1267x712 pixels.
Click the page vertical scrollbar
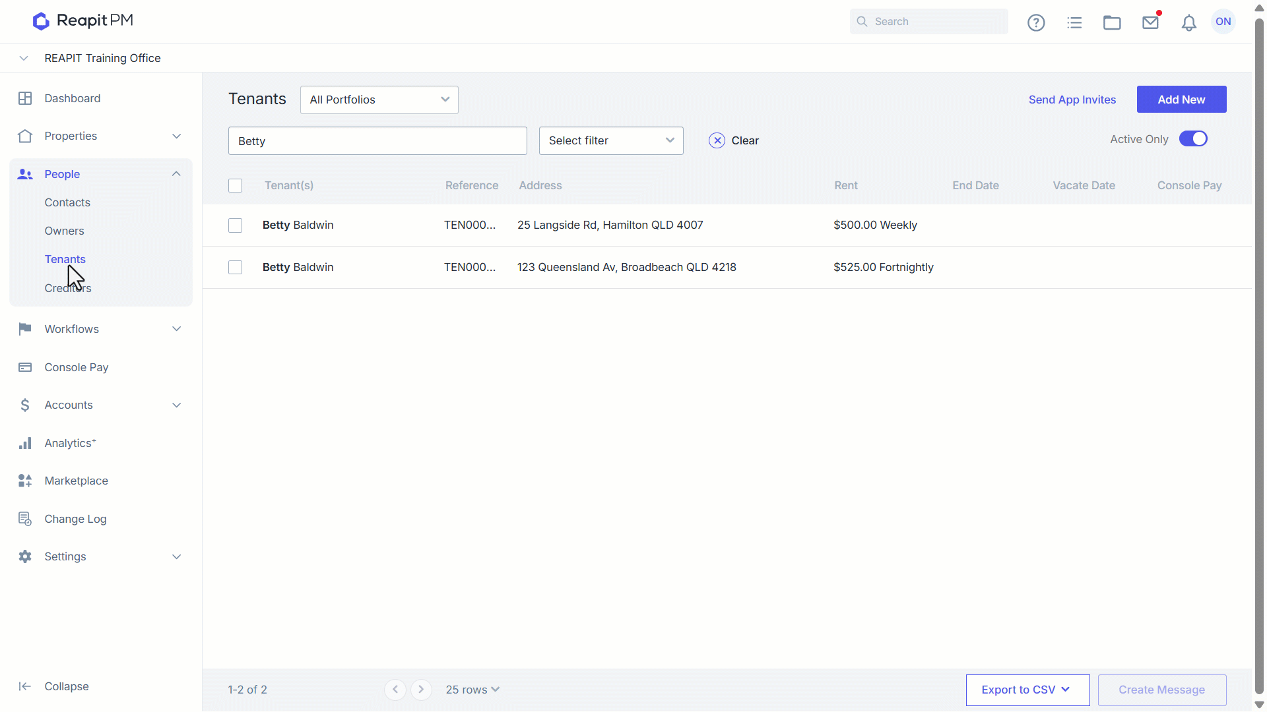click(x=1259, y=356)
